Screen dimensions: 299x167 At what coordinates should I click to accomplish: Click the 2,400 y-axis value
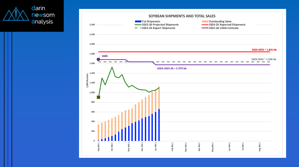click(92, 25)
